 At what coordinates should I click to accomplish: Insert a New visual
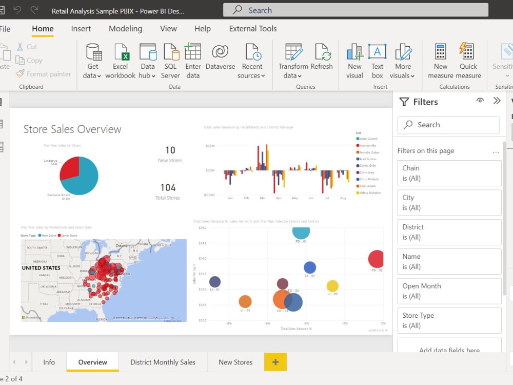(x=354, y=52)
